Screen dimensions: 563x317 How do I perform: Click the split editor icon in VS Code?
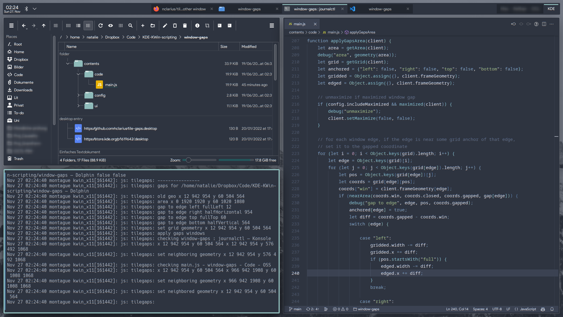(x=544, y=24)
